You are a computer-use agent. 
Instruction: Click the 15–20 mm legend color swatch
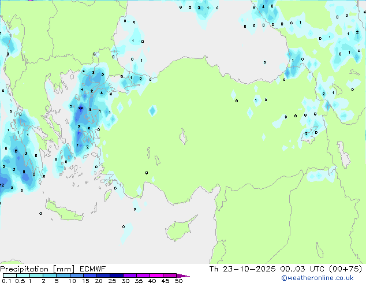click(x=90, y=275)
